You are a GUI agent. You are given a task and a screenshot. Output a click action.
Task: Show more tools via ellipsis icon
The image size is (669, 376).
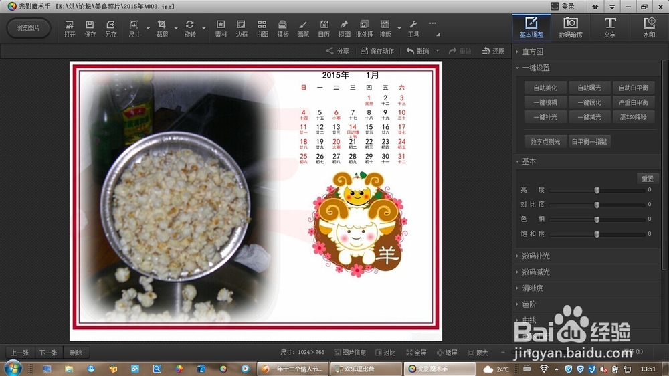(x=433, y=23)
